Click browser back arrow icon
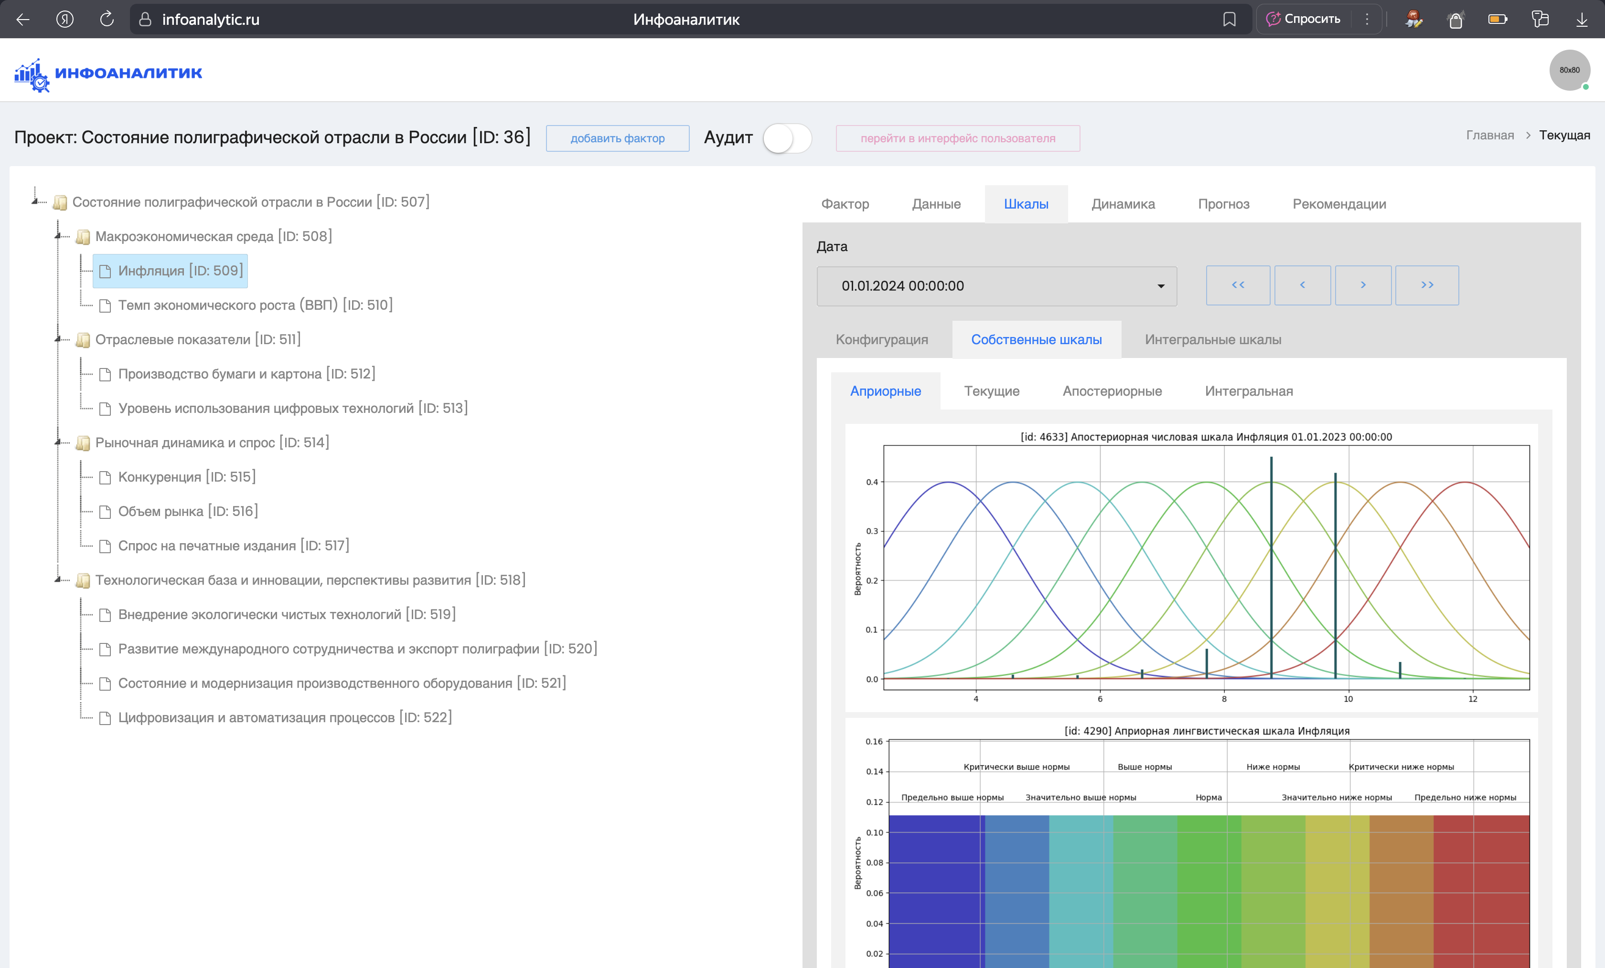 pyautogui.click(x=23, y=20)
